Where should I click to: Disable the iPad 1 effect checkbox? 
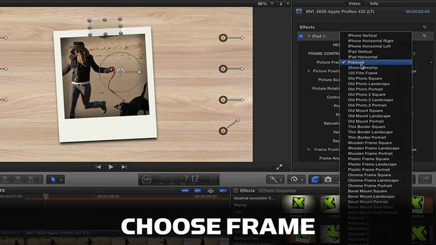(x=301, y=36)
